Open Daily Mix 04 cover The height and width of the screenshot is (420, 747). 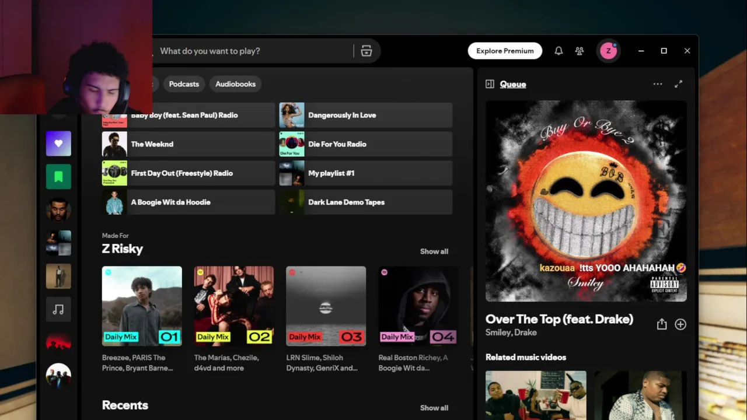[418, 306]
